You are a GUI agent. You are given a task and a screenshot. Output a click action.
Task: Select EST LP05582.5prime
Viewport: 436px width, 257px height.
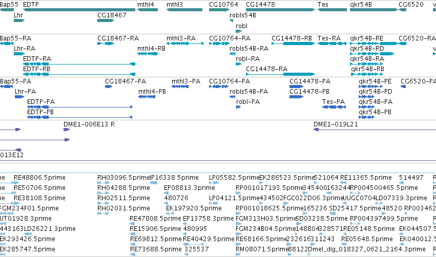(214, 183)
